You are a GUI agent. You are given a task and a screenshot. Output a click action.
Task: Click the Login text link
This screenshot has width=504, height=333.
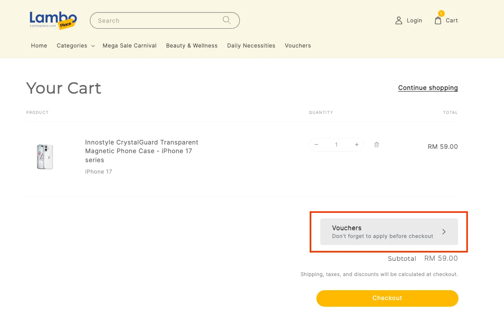pyautogui.click(x=415, y=20)
